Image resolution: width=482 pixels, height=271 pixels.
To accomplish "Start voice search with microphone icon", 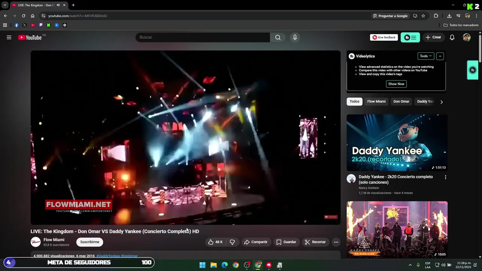I will coord(295,37).
